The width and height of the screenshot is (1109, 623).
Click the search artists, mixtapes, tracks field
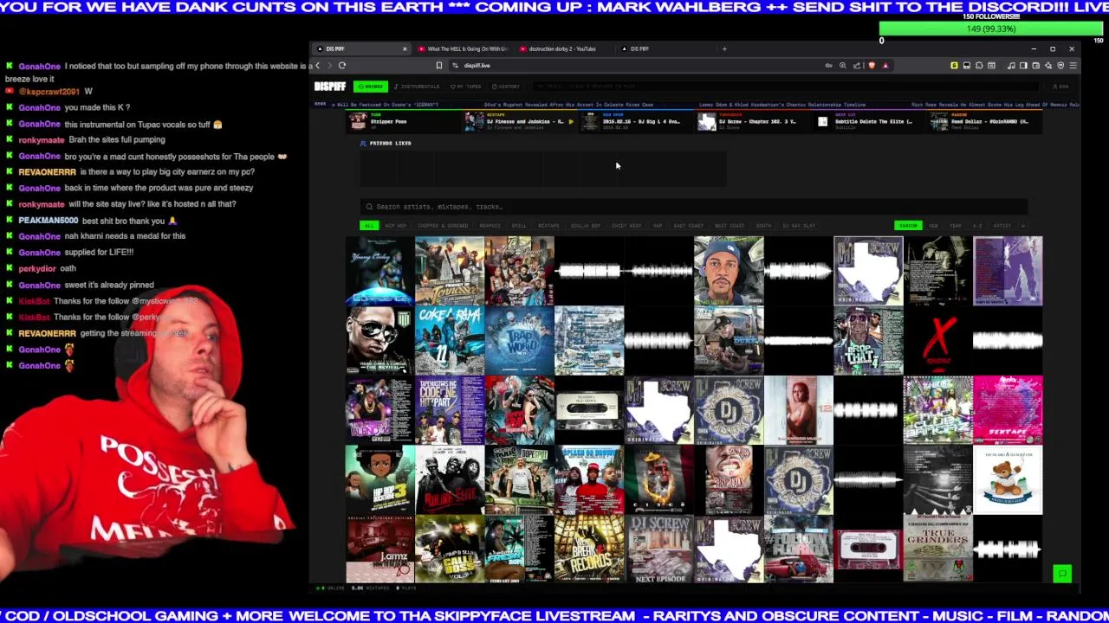(x=693, y=207)
